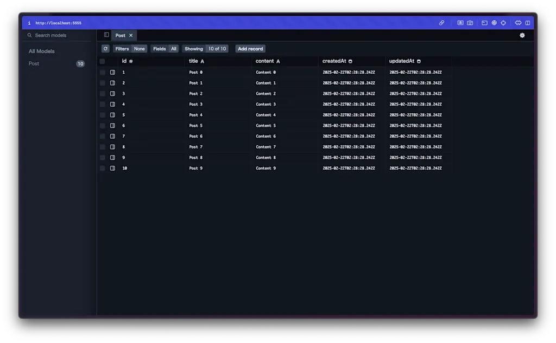The image size is (556, 343).
Task: Click the link icon in top bar
Action: coord(441,23)
